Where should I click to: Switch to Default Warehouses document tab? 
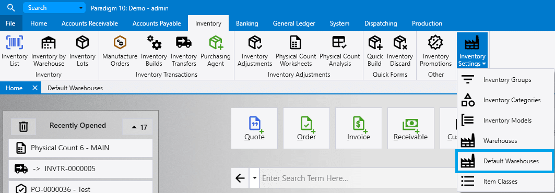coord(75,88)
